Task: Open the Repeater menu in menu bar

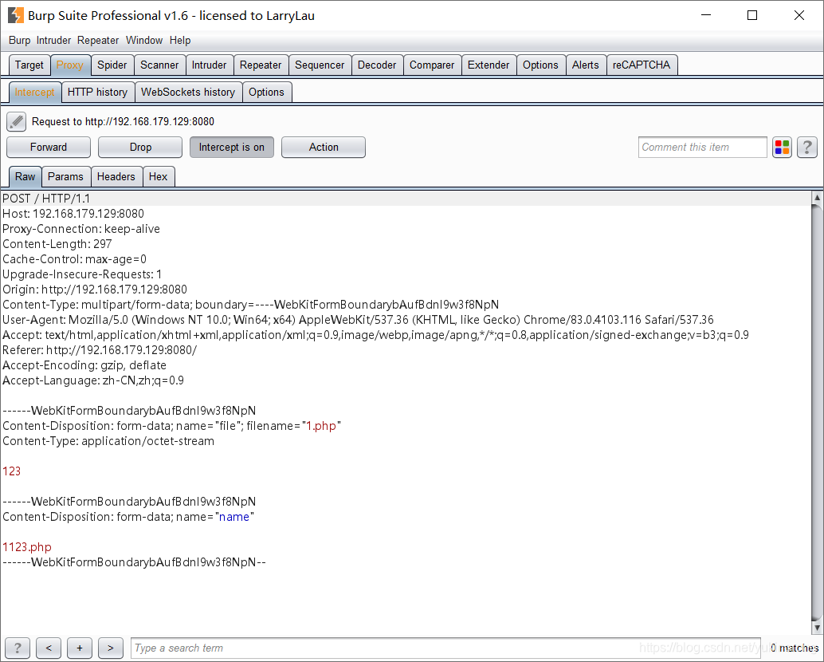Action: [98, 41]
